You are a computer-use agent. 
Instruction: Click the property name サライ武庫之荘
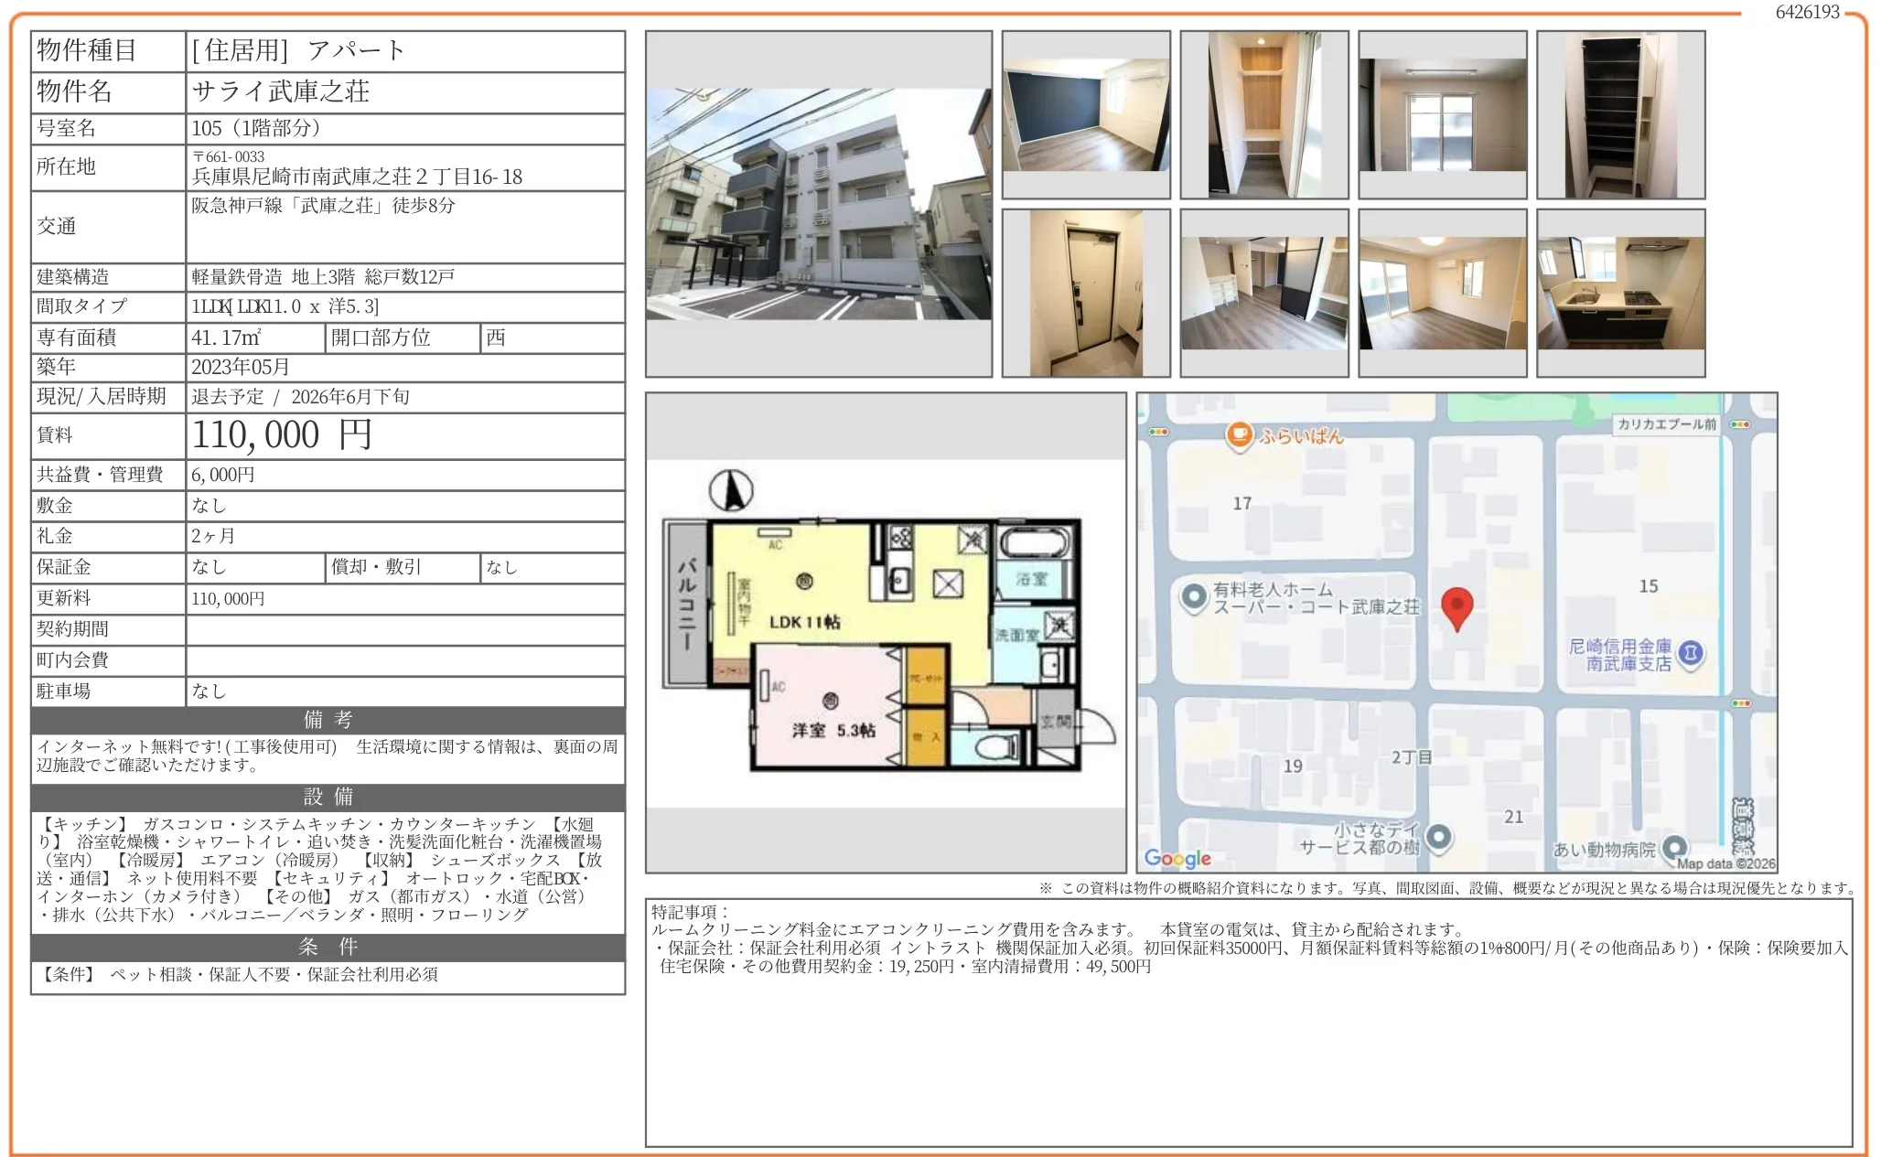[281, 91]
